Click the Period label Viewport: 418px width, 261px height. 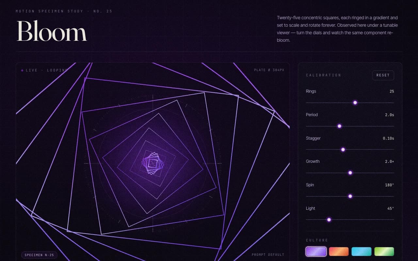coord(312,115)
